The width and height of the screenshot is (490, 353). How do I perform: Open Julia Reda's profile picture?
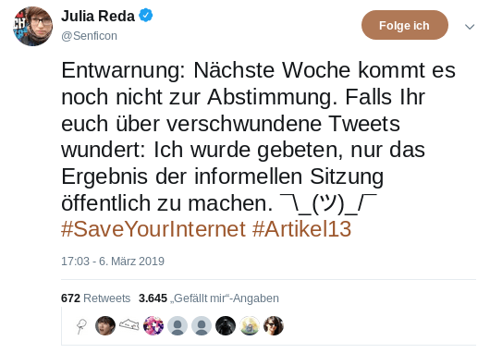point(32,26)
